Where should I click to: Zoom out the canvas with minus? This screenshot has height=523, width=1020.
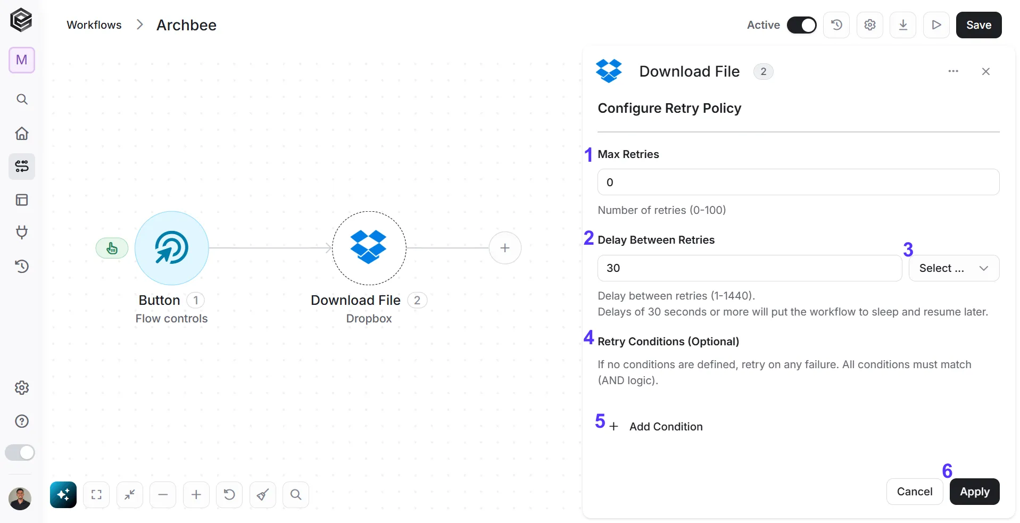pos(163,495)
